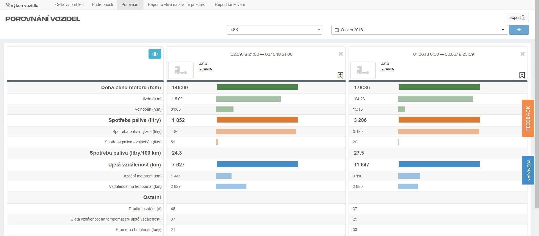Click the Prudké brzdění (#) label
The image size is (539, 236).
click(x=145, y=209)
